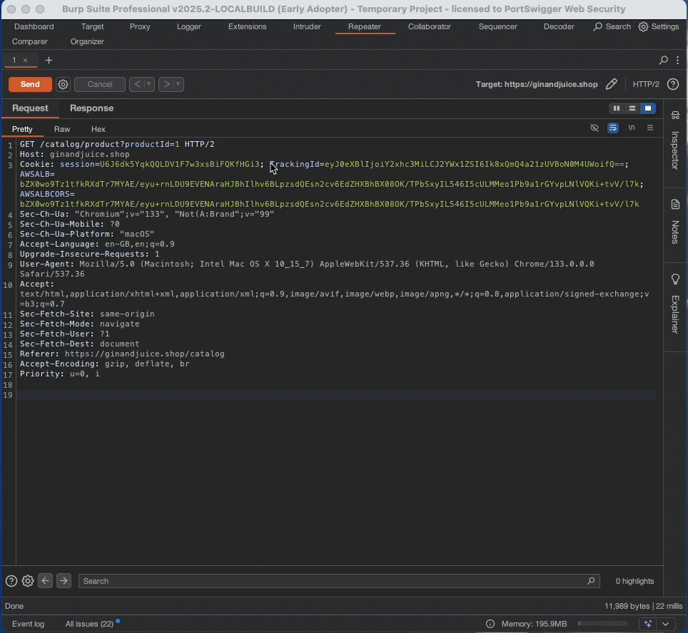Click the Burp AI sparkle icon
Viewport: 688px width, 633px height.
pos(648,624)
